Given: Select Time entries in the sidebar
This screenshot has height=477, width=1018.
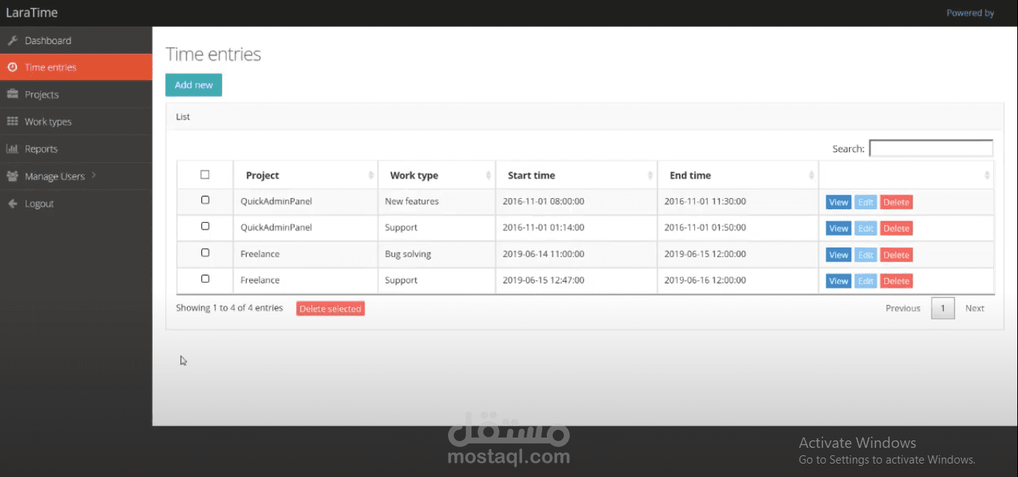Looking at the screenshot, I should click(76, 67).
